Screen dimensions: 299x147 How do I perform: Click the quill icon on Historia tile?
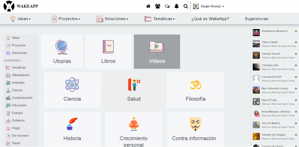[72, 124]
